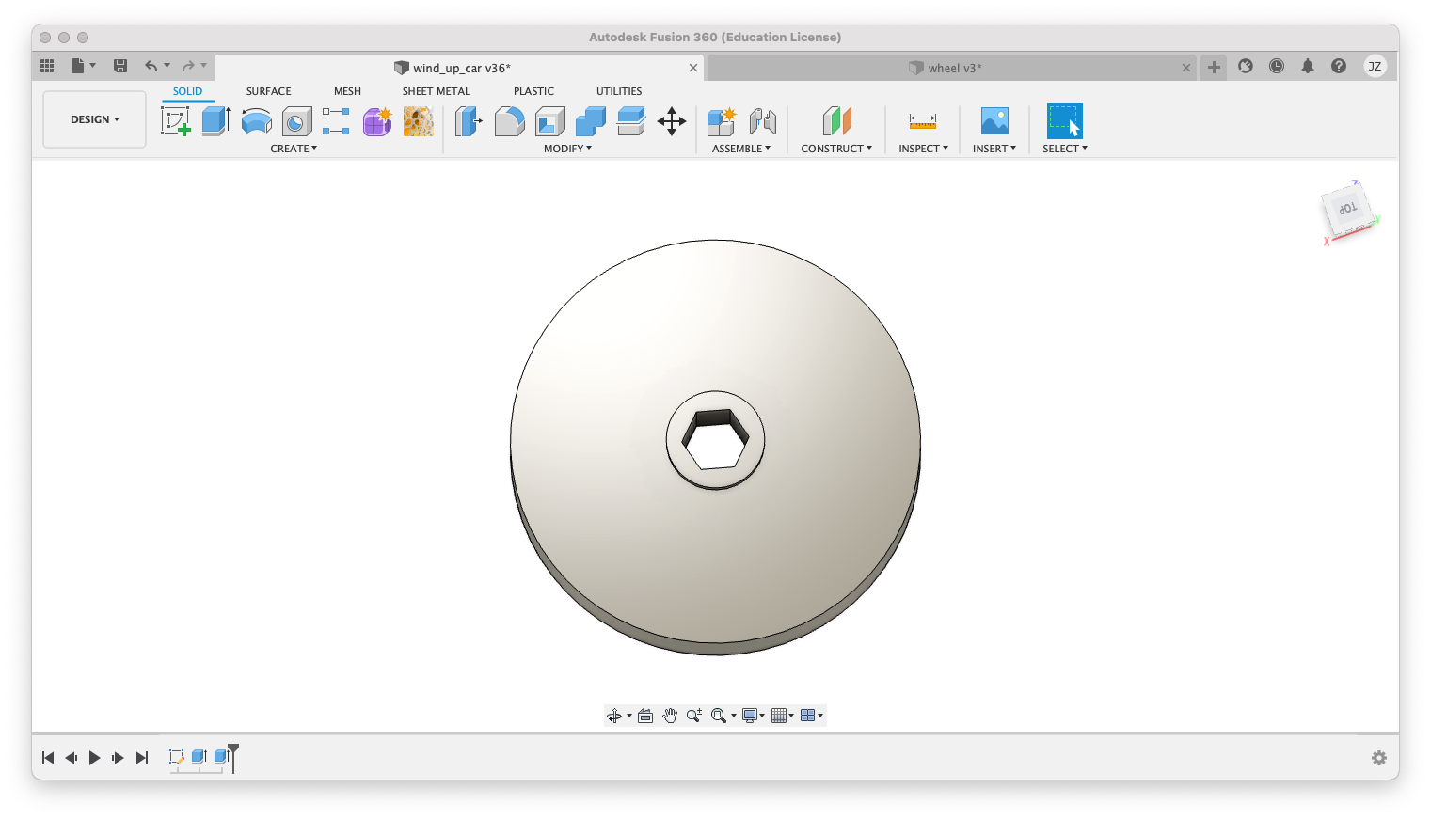Expand the SELECT menu
The image size is (1431, 819).
(1065, 149)
